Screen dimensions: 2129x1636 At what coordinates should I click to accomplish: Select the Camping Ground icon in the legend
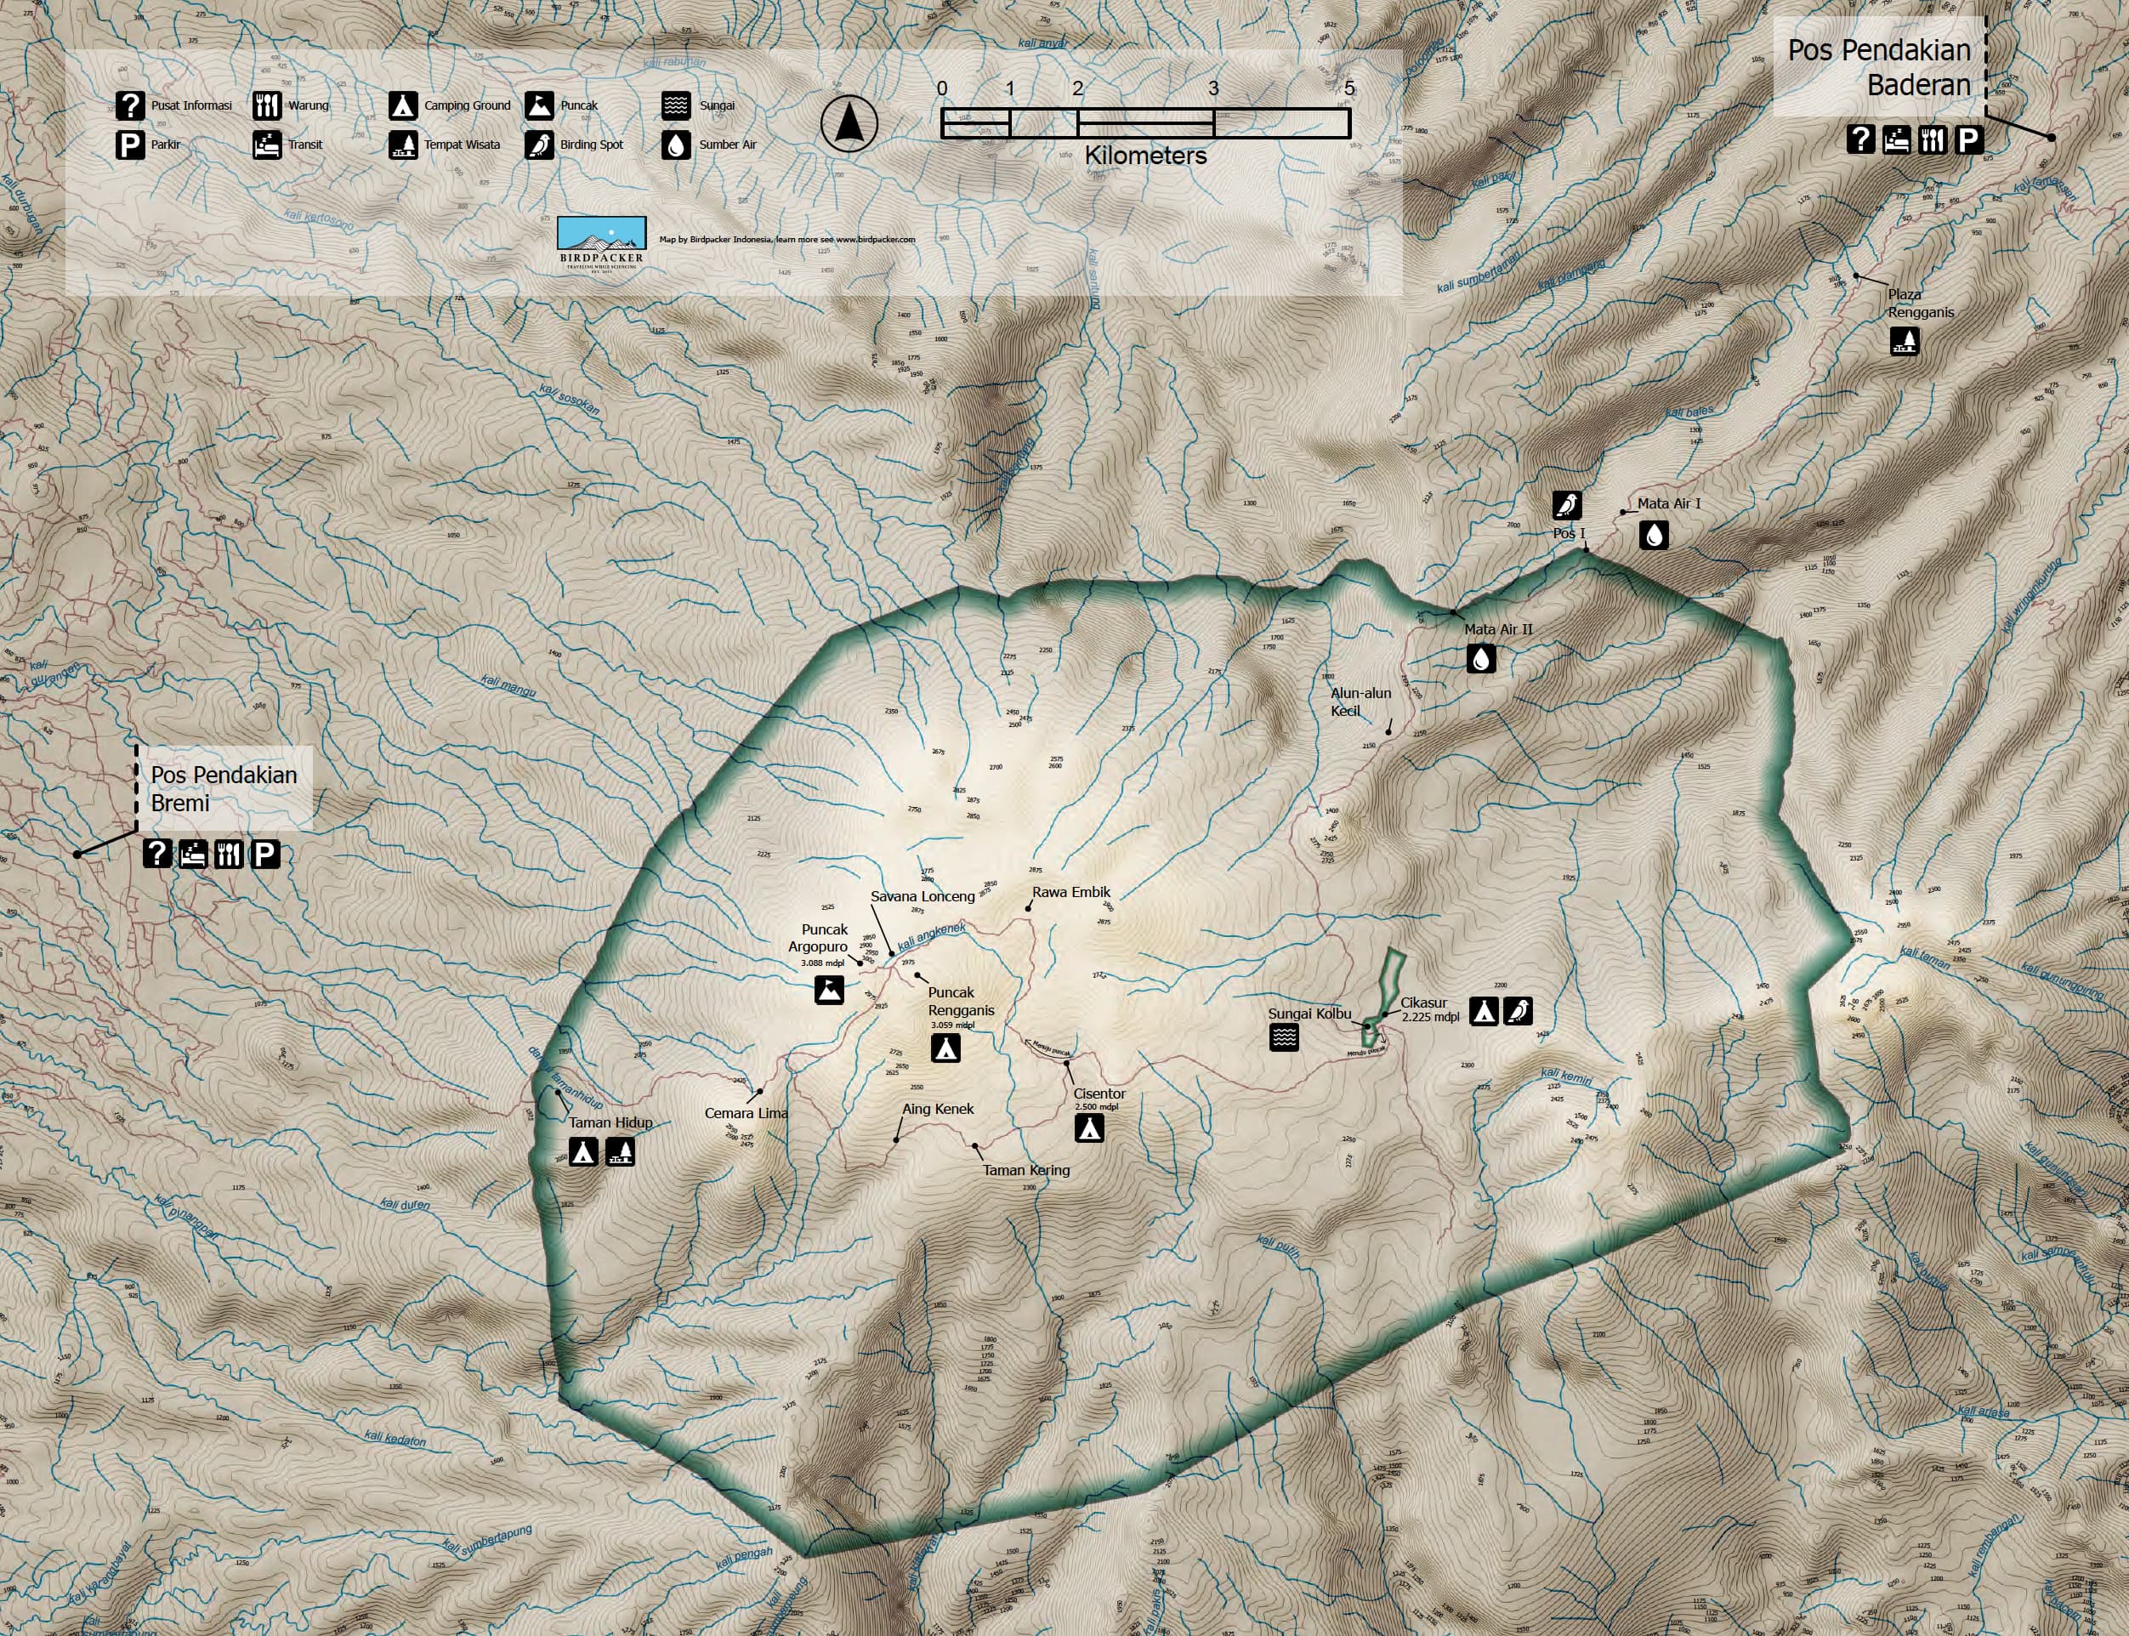coord(402,105)
